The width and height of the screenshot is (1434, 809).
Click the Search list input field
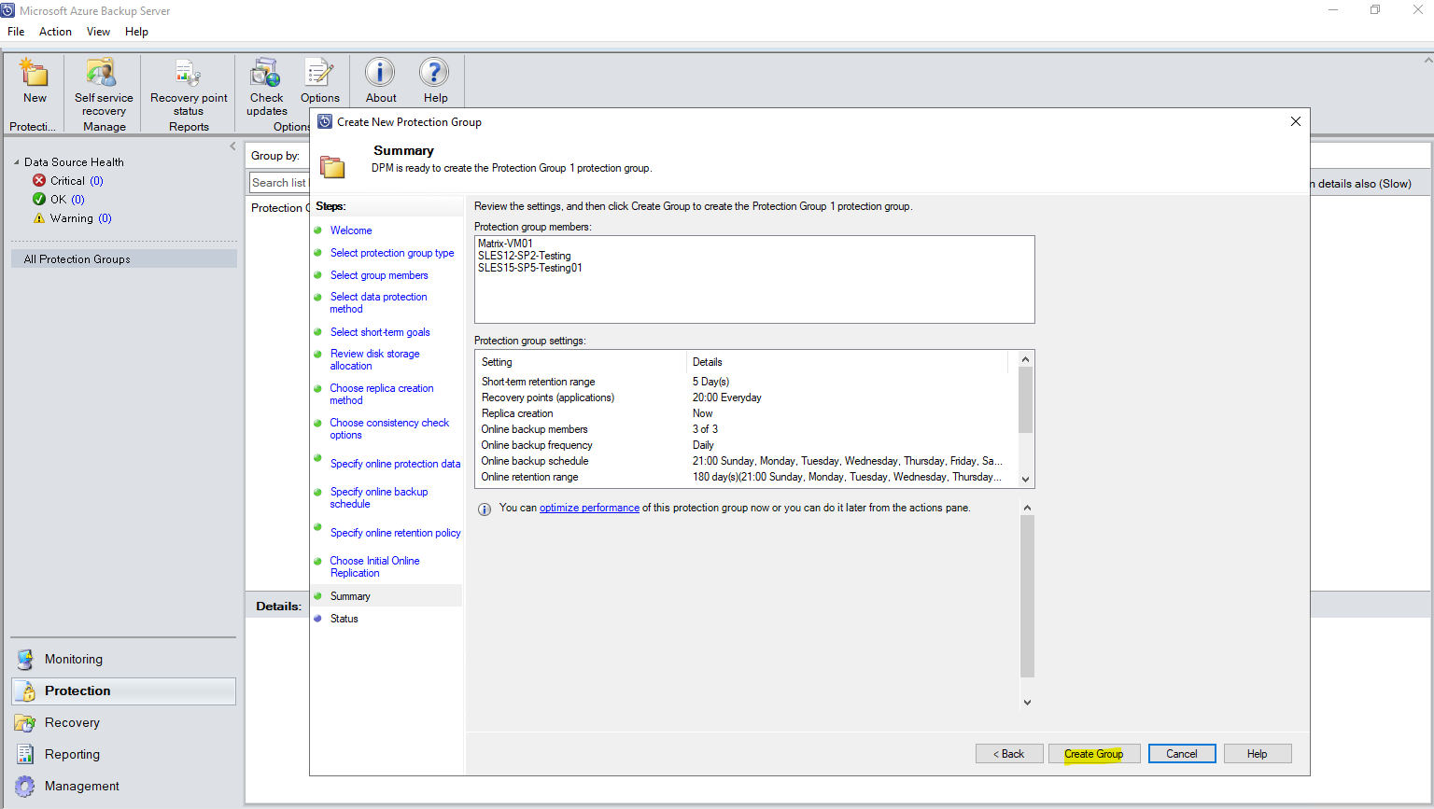(279, 183)
